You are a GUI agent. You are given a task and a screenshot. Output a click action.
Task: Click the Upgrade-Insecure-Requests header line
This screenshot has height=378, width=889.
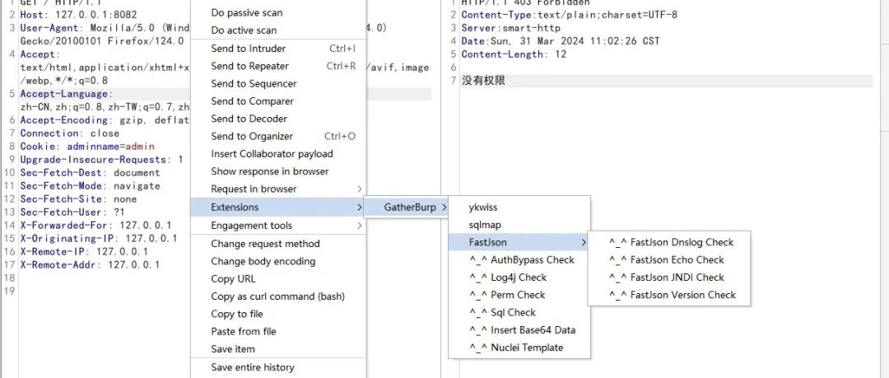[x=101, y=160]
